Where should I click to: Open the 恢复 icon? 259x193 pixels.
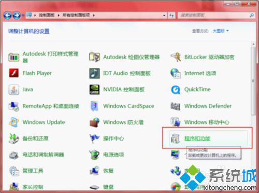click(x=94, y=171)
